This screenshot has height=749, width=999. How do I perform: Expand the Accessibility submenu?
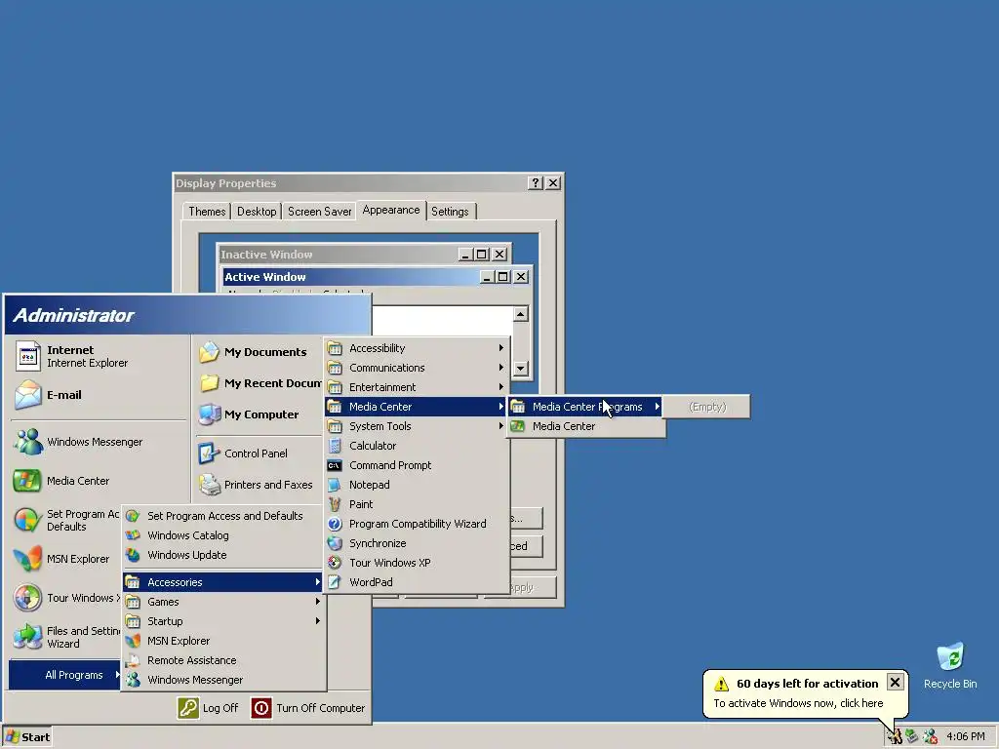pos(417,348)
